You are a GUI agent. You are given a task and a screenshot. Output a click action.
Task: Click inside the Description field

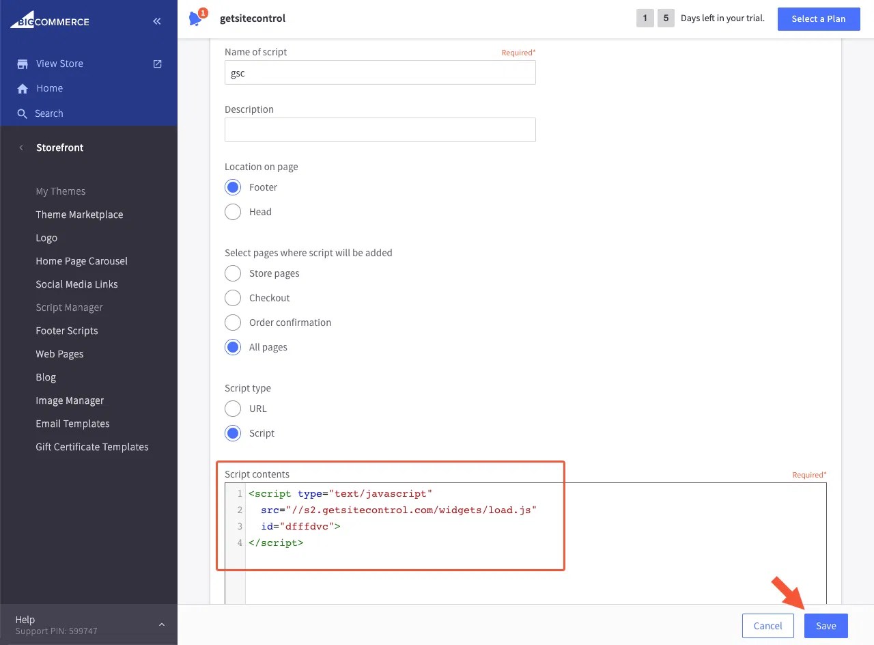pos(380,130)
